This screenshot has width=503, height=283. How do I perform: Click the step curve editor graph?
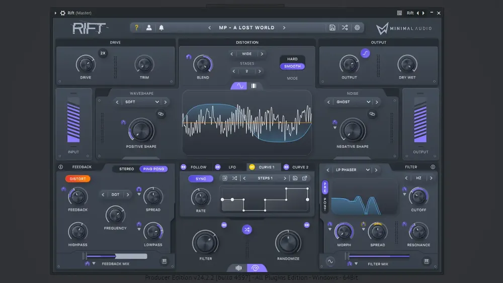[265, 199]
